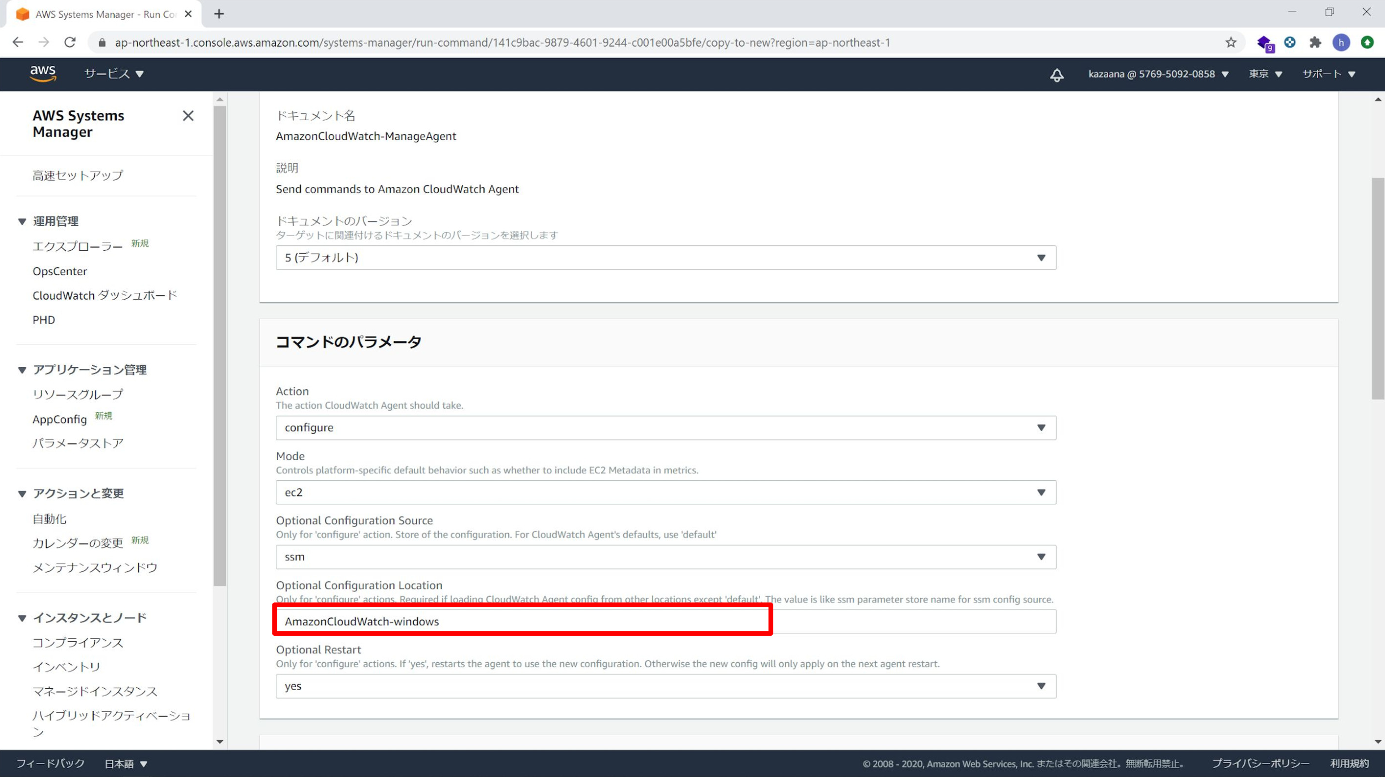This screenshot has width=1385, height=777.
Task: Open ハイブリッドアクティベーション in sidebar
Action: point(112,723)
